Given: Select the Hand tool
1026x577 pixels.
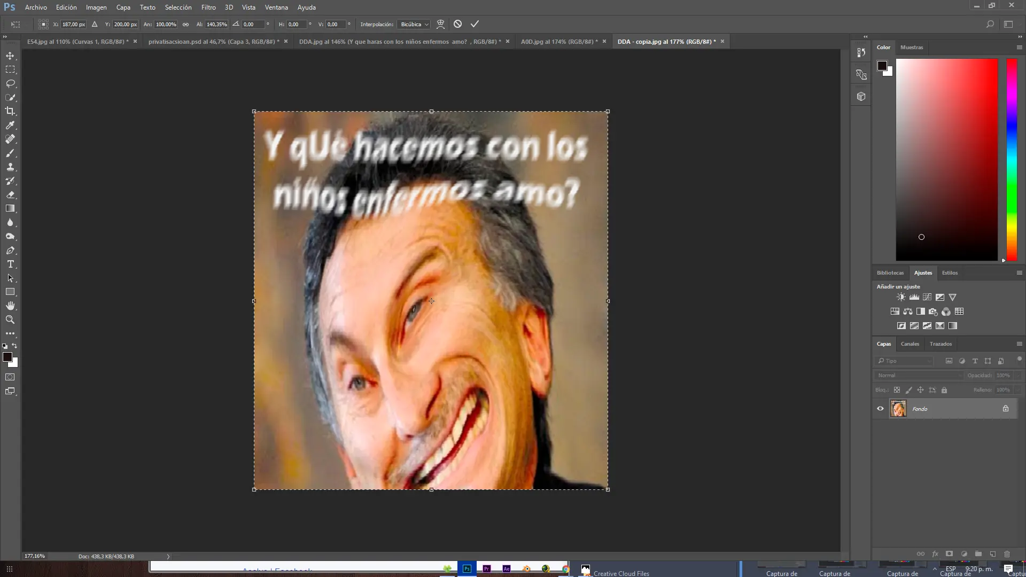Looking at the screenshot, I should (10, 306).
